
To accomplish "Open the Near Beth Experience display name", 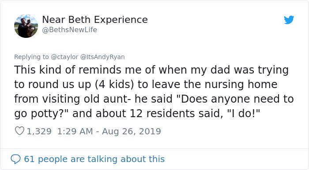I will (x=95, y=20).
